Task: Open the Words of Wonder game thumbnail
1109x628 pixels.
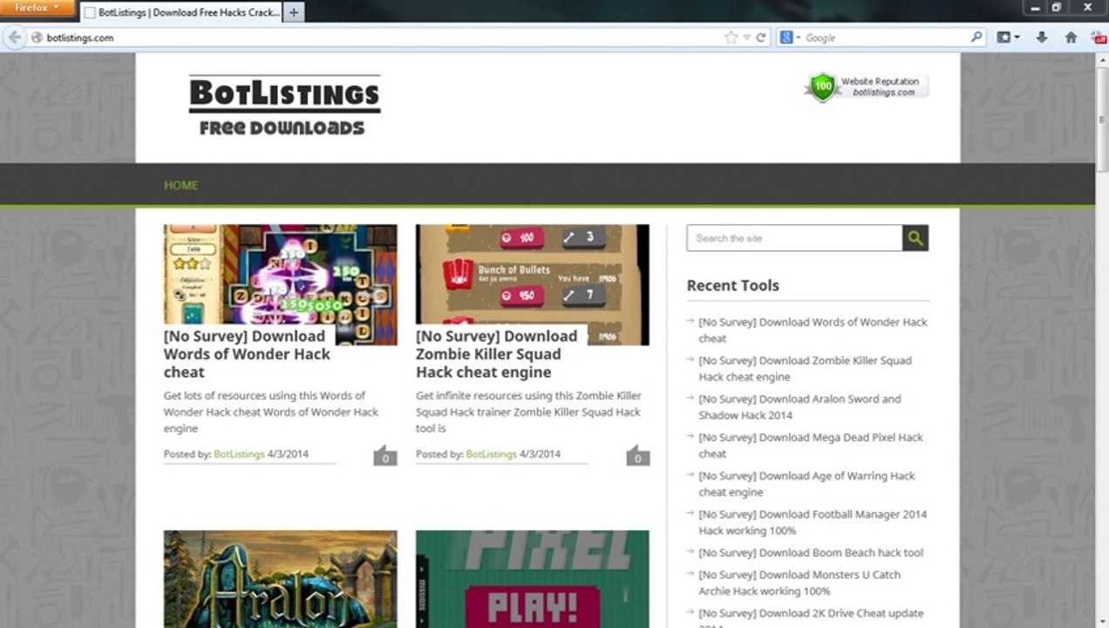Action: [x=280, y=275]
